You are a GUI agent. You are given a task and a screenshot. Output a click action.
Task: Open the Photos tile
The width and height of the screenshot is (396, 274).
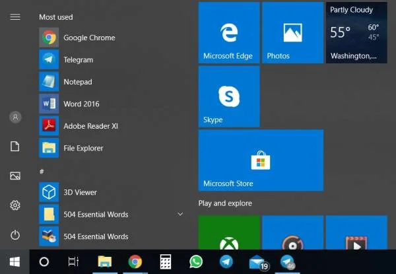292,32
